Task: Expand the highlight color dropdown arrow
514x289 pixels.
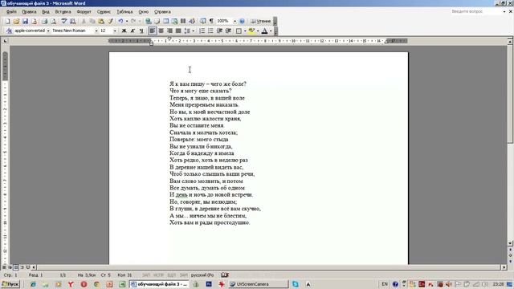Action: [258, 31]
